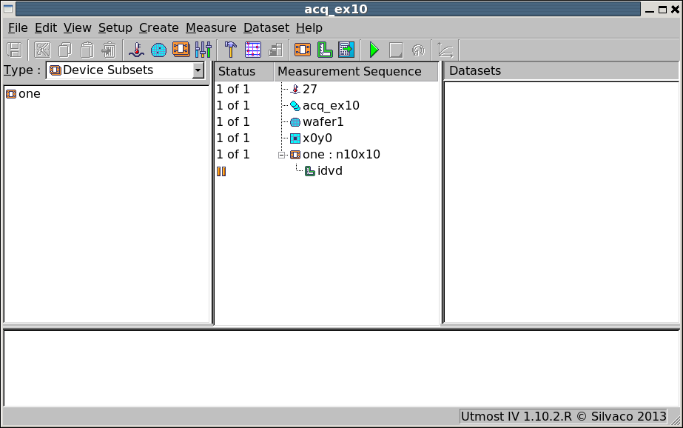The height and width of the screenshot is (428, 683).
Task: Click '1 of 1' status for wafer1 row
Action: (x=233, y=122)
